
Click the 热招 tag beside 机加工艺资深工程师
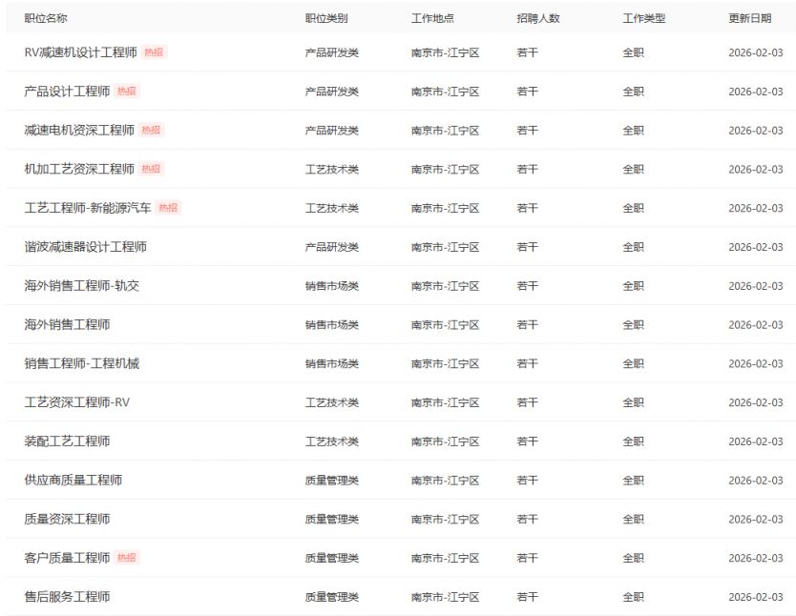pyautogui.click(x=152, y=169)
